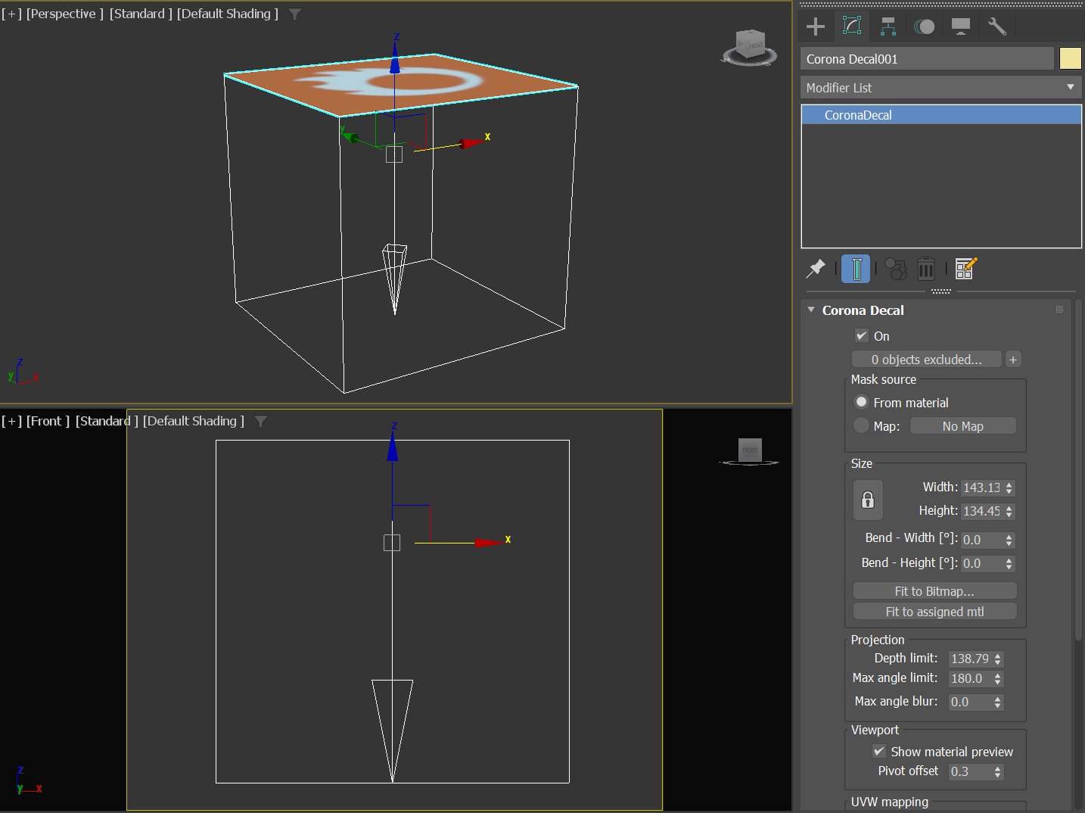
Task: Open the Modifier List dropdown
Action: 940,87
